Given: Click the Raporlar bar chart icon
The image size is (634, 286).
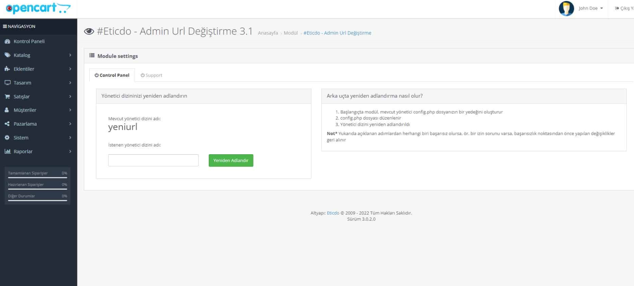Looking at the screenshot, I should click(8, 151).
